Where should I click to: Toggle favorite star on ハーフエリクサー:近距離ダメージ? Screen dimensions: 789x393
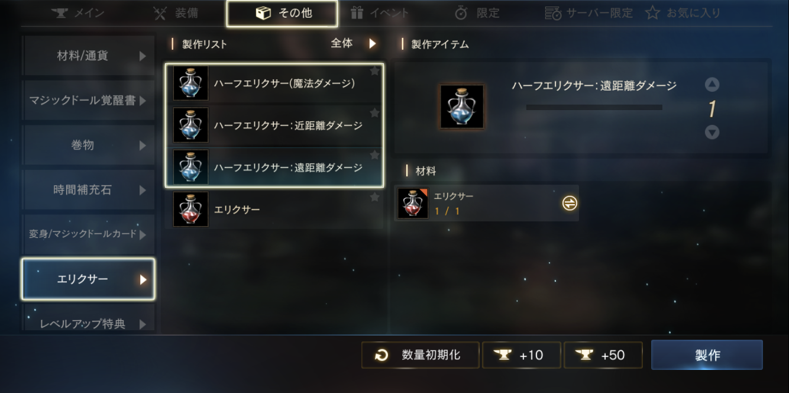coord(374,112)
